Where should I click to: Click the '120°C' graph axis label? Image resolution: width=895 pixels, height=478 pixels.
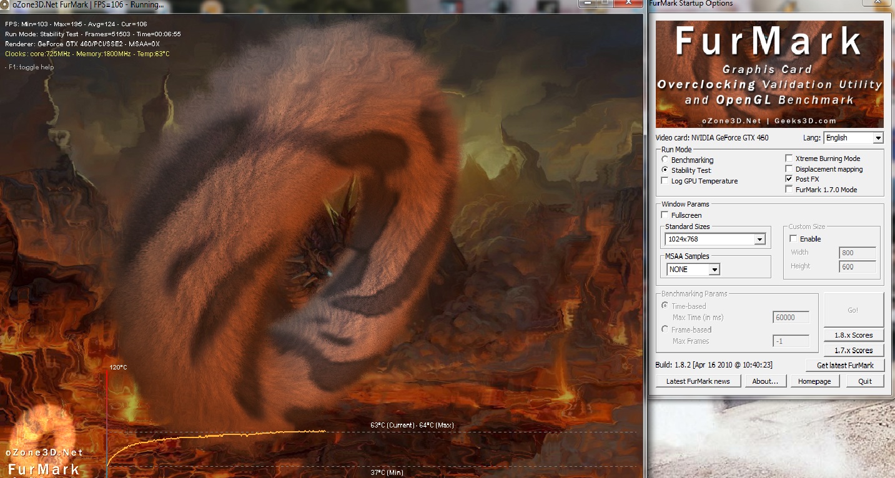[x=119, y=368]
